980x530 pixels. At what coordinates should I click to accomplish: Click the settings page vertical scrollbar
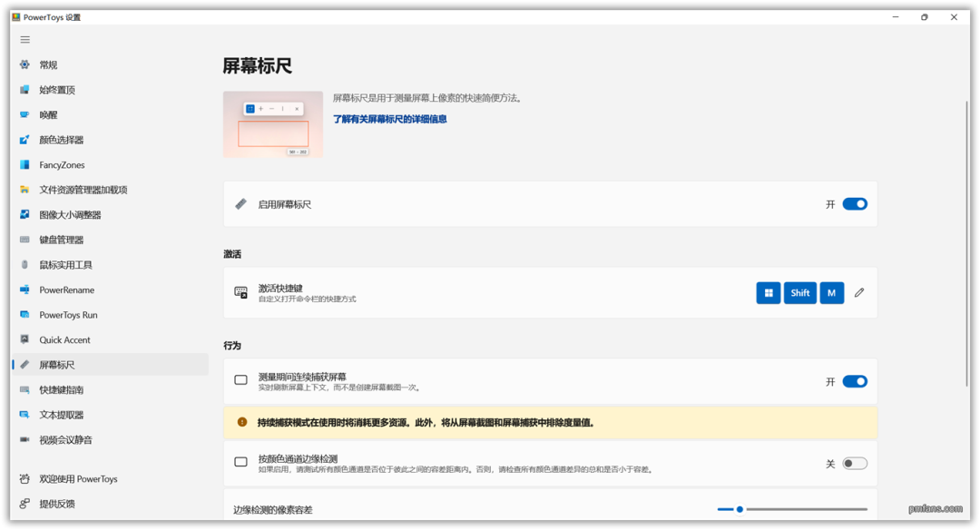coord(966,244)
